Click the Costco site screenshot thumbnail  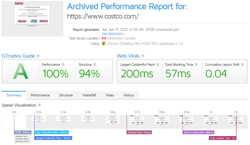point(32,19)
